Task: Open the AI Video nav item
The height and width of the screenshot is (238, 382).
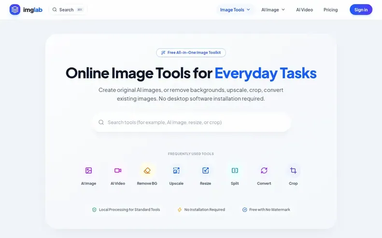Action: click(x=304, y=10)
